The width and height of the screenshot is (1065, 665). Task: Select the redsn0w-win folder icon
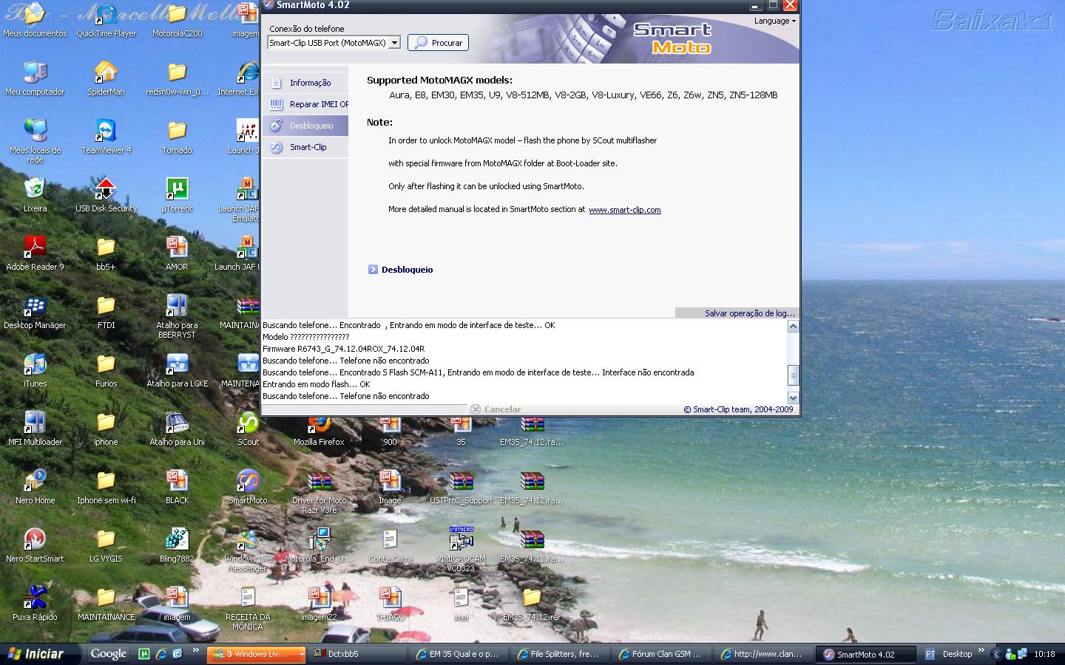click(177, 79)
